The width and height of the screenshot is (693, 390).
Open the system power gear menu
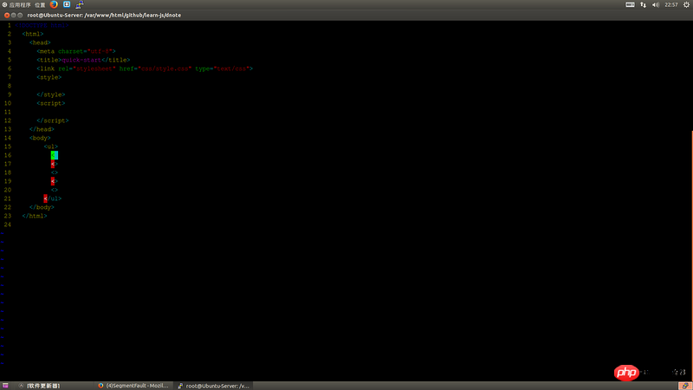point(686,4)
